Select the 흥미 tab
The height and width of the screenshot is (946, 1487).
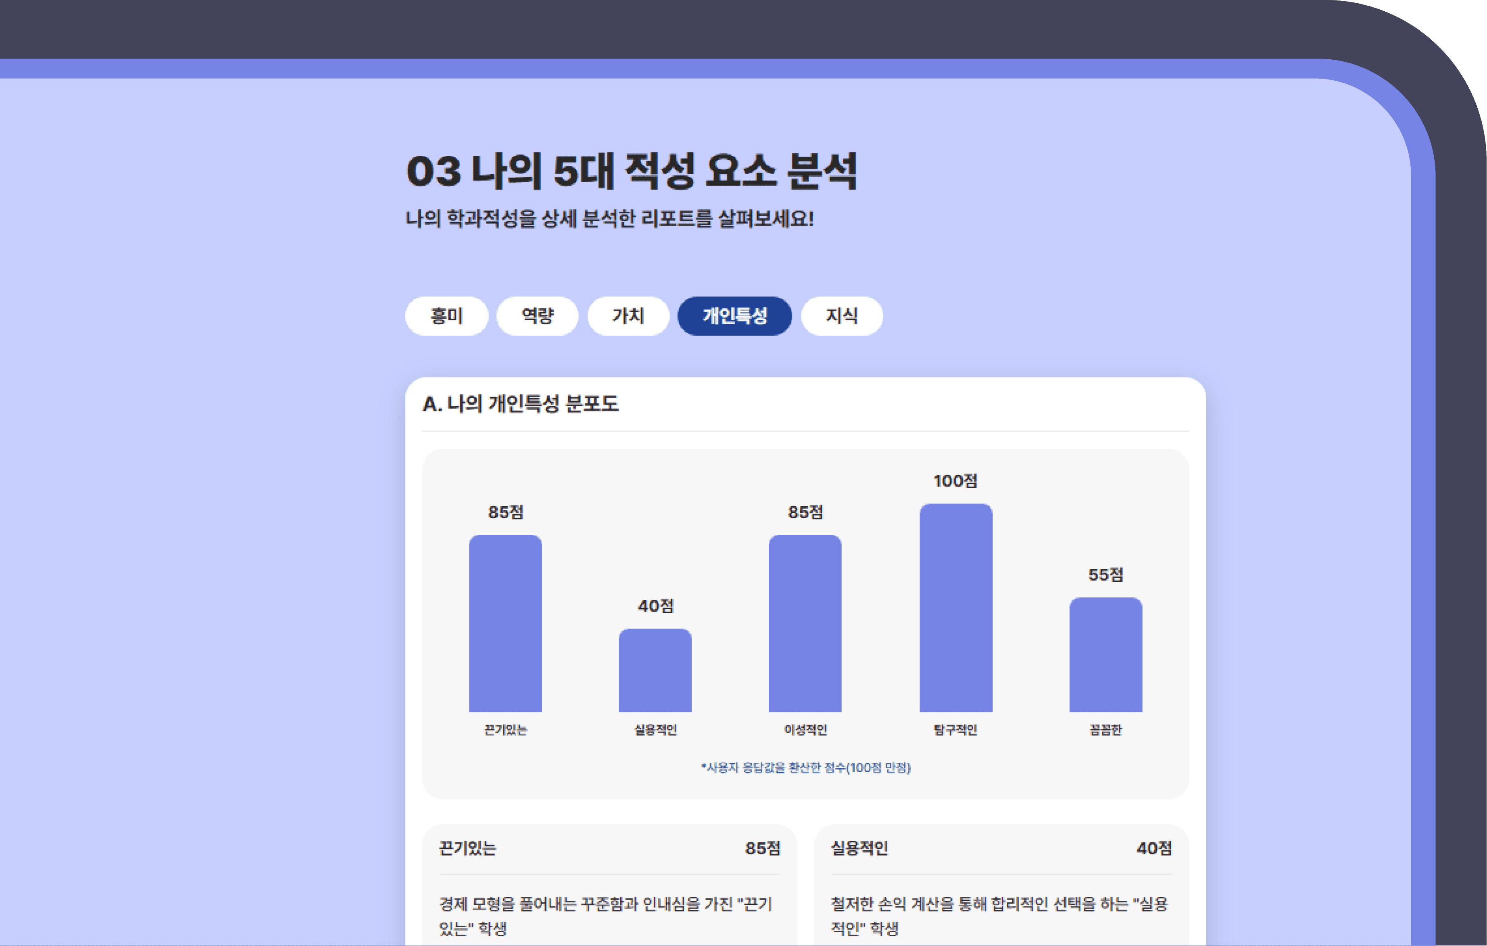click(x=446, y=316)
